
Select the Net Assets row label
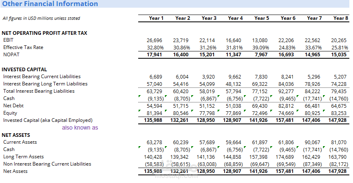pos(15,171)
